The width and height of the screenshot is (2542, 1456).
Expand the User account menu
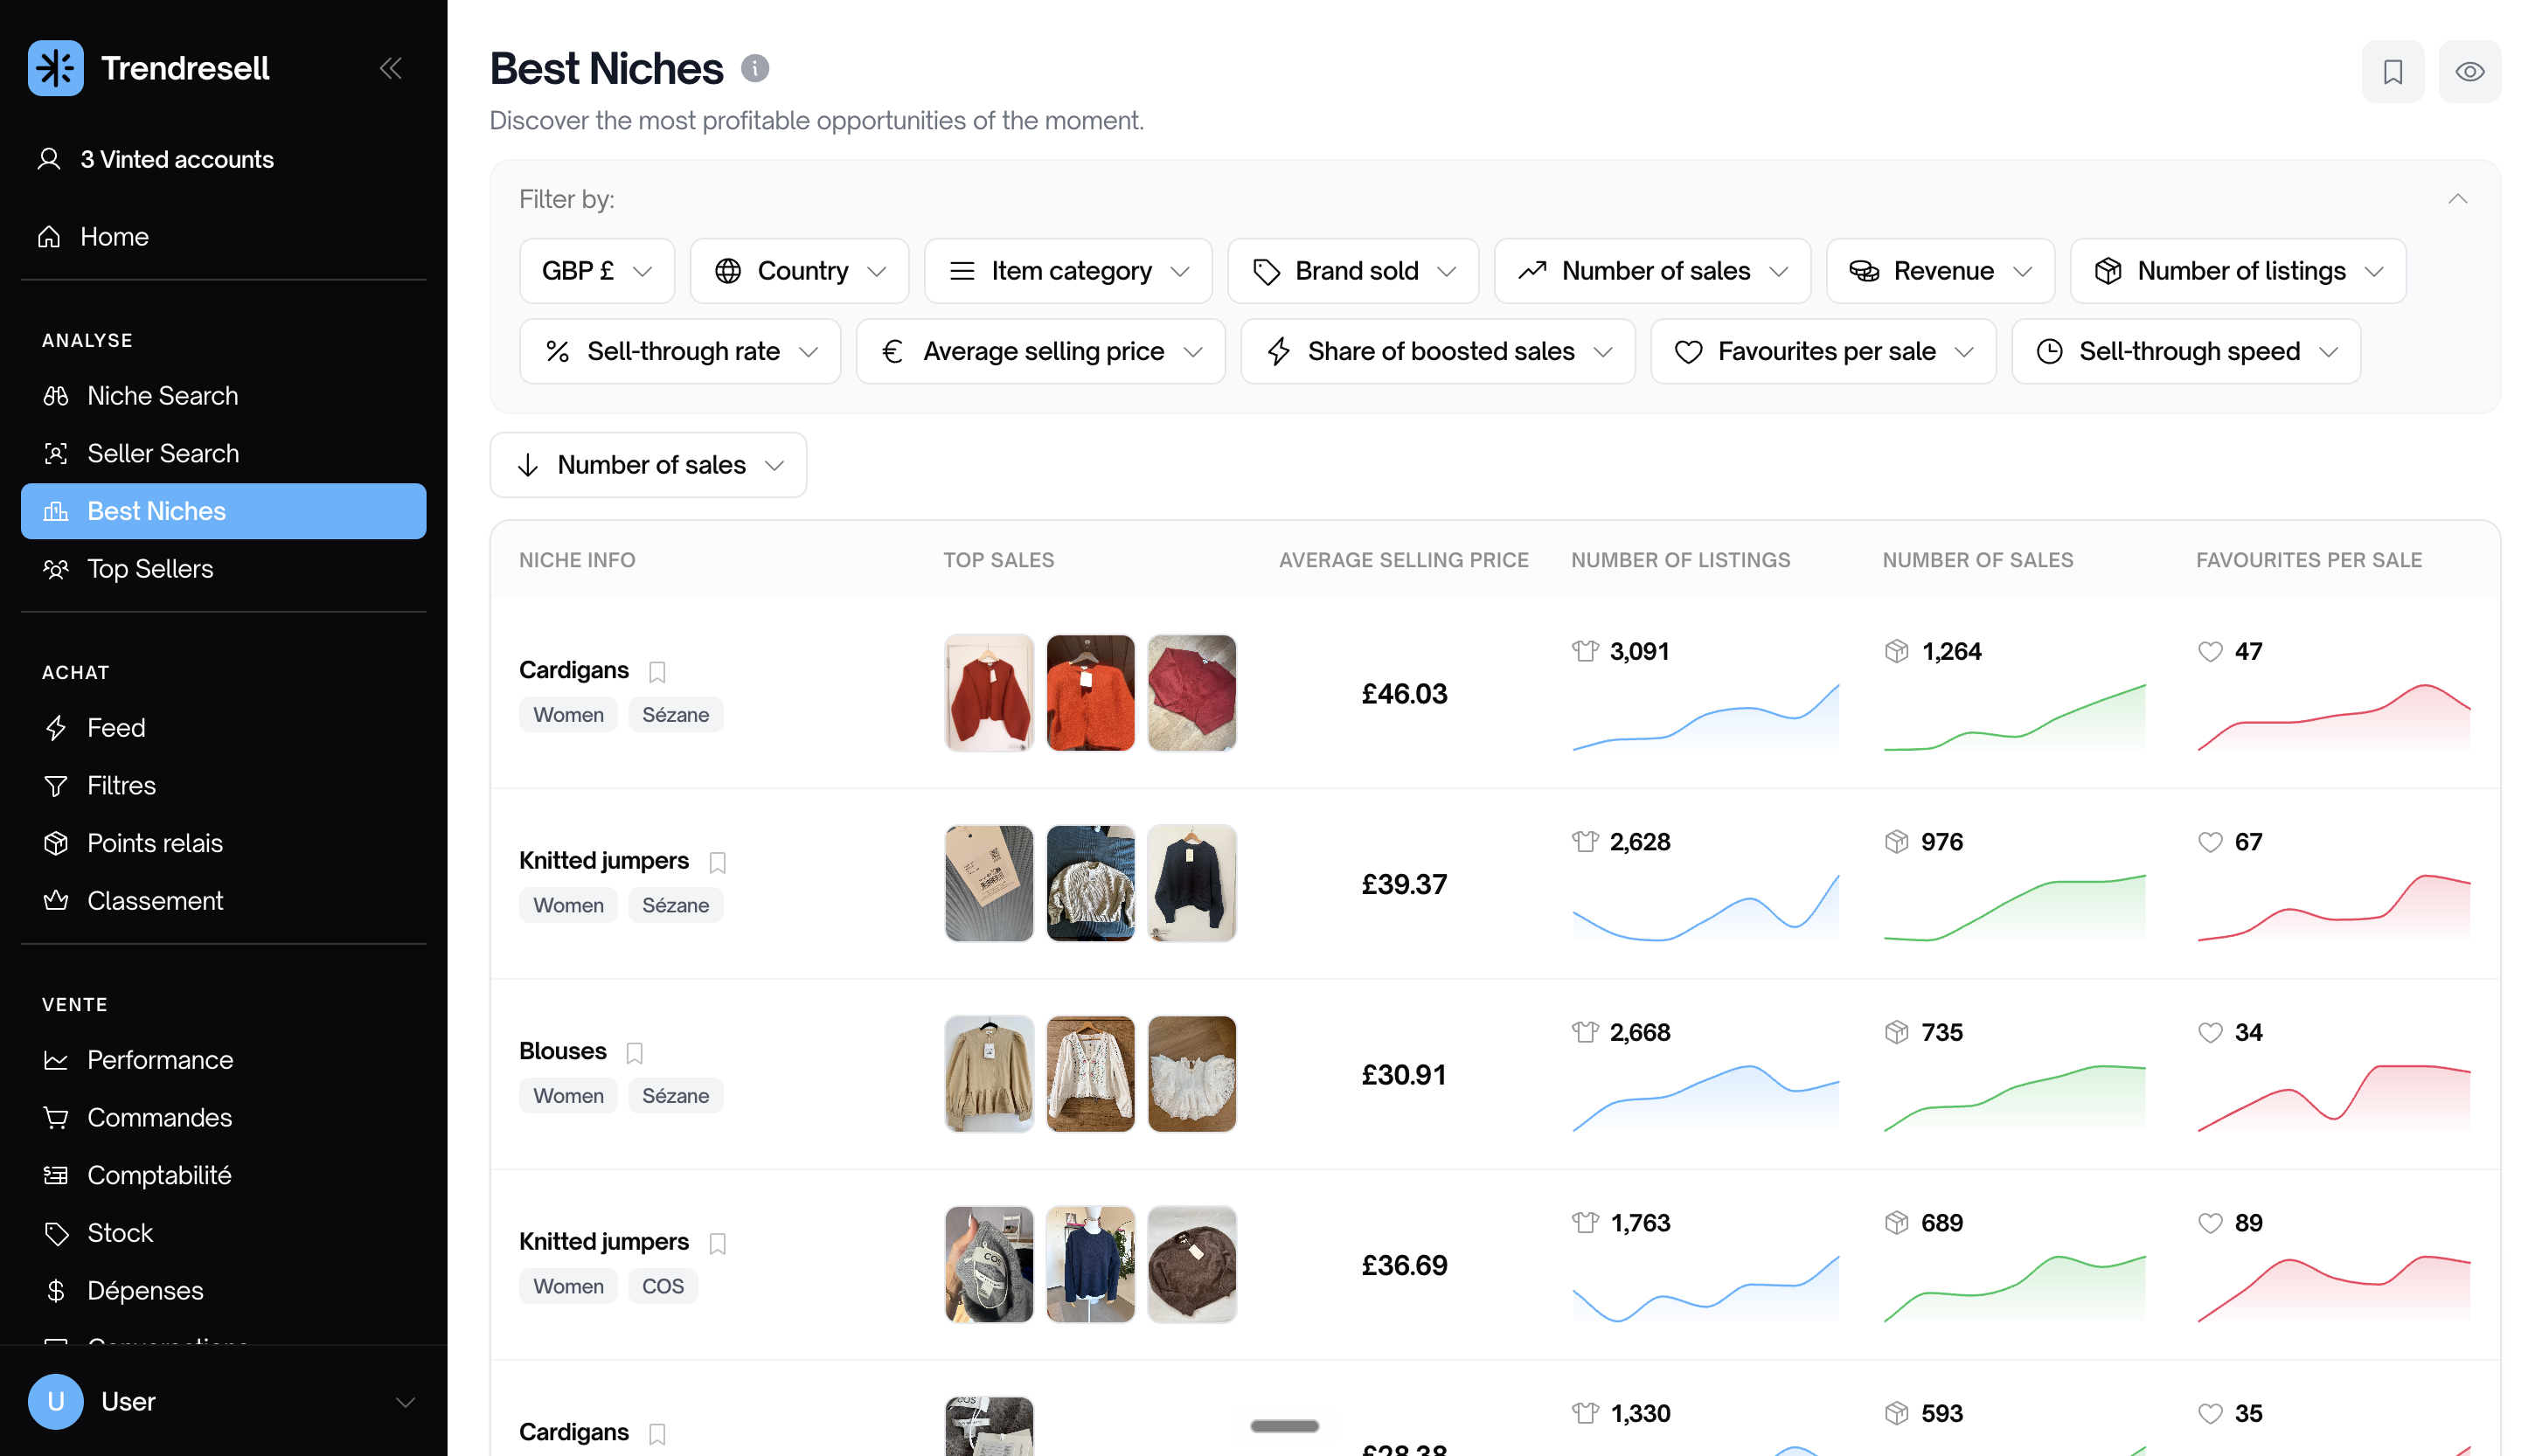pyautogui.click(x=223, y=1401)
